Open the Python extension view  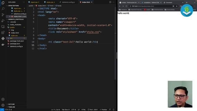coord(3,38)
